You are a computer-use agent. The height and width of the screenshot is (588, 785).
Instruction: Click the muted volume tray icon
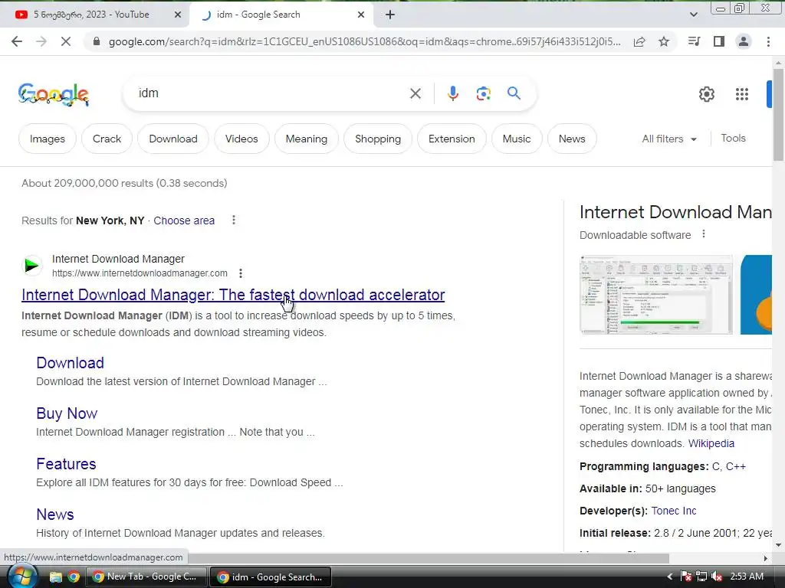[717, 577]
